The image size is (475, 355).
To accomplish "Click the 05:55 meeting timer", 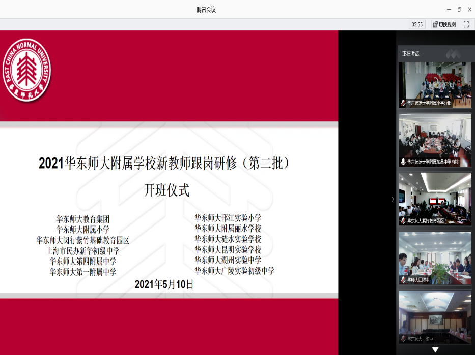I will [x=417, y=24].
